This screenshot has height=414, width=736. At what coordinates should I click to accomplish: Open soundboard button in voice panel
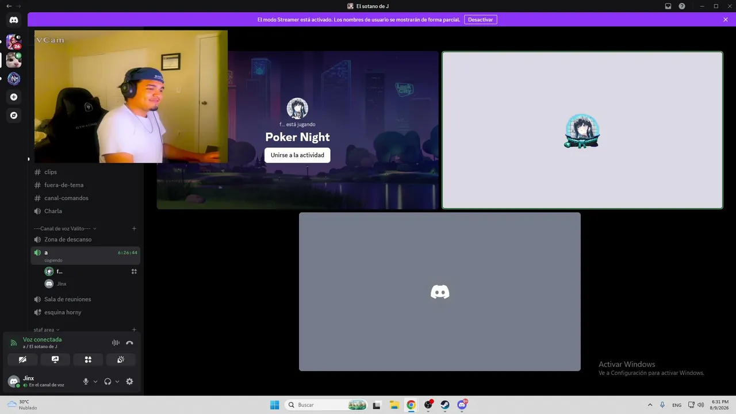121,359
